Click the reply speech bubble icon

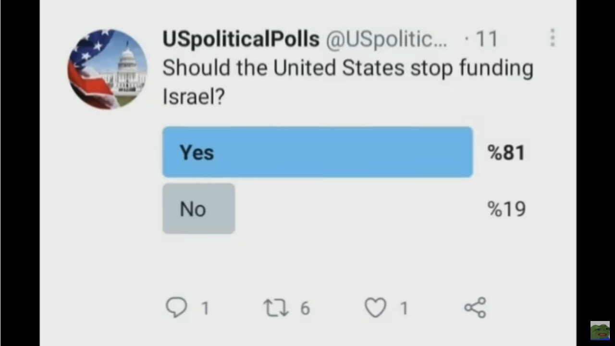[x=176, y=308]
